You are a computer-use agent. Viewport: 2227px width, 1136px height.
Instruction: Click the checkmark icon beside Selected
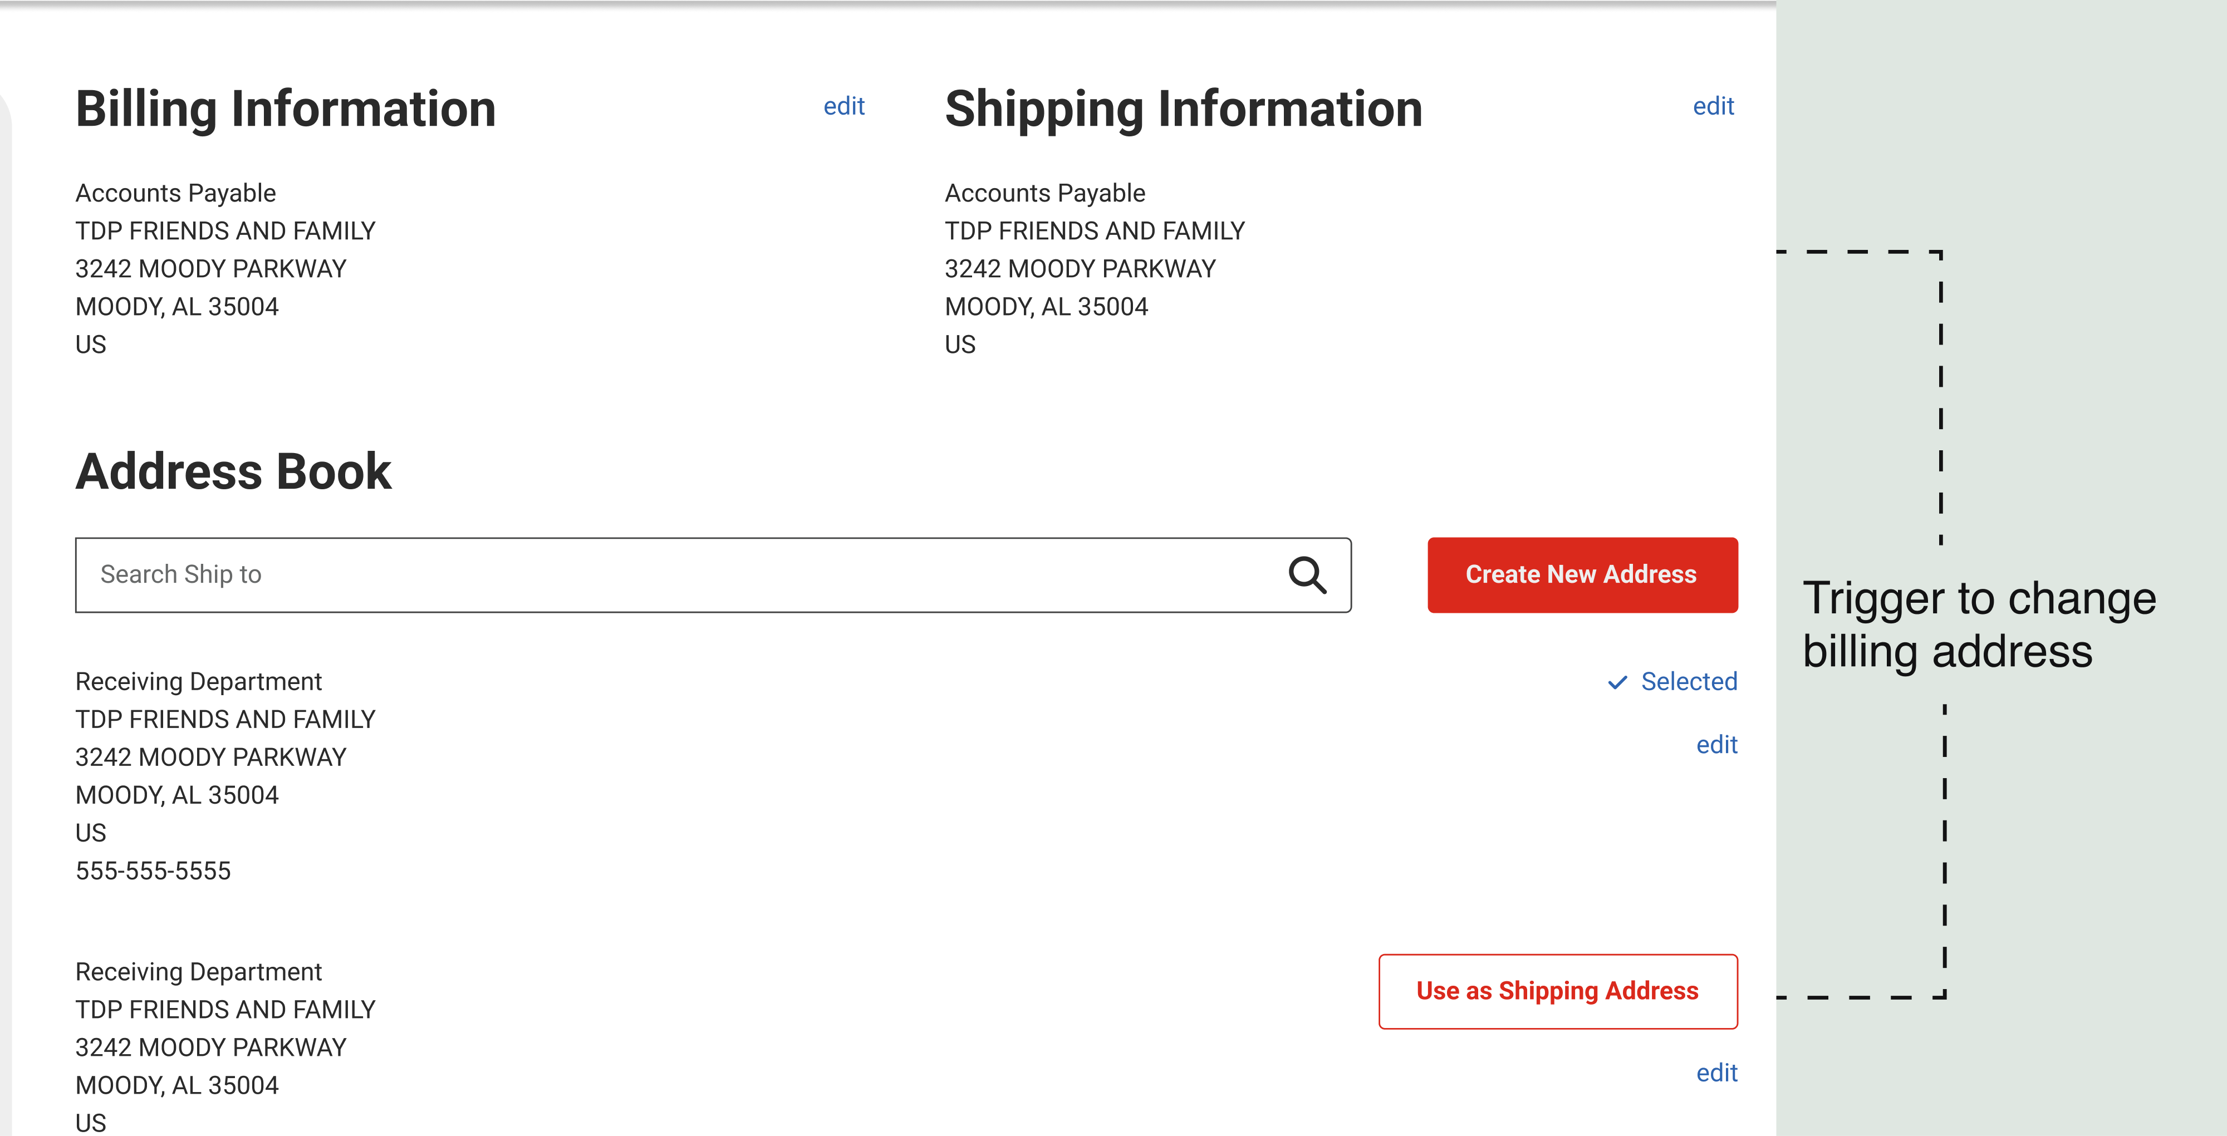click(x=1617, y=682)
